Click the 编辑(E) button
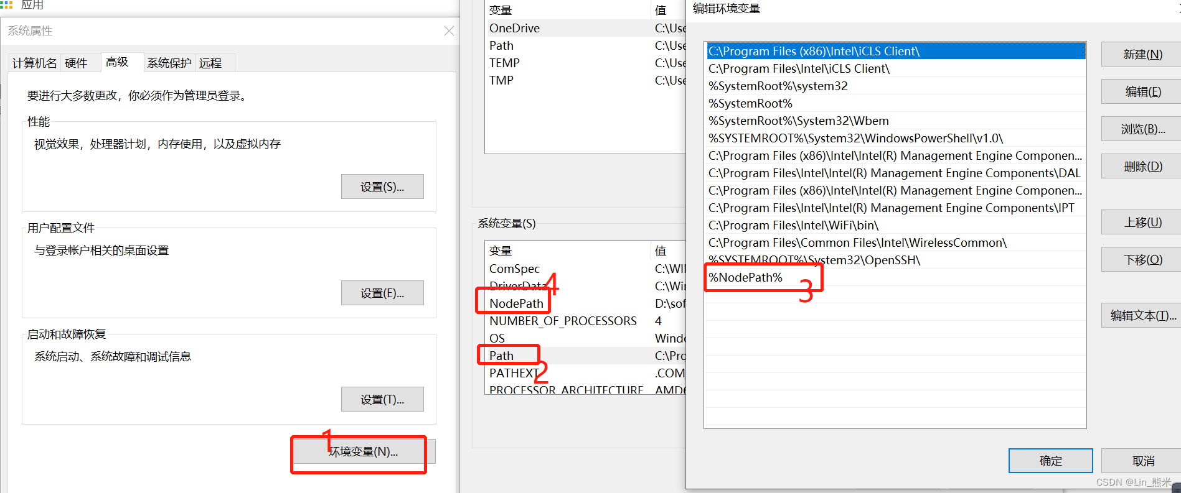Viewport: 1181px width, 493px height. coord(1142,91)
